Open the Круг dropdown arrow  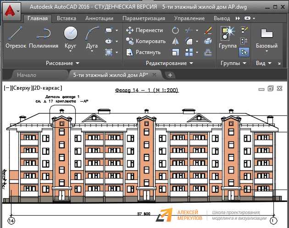tap(71, 51)
